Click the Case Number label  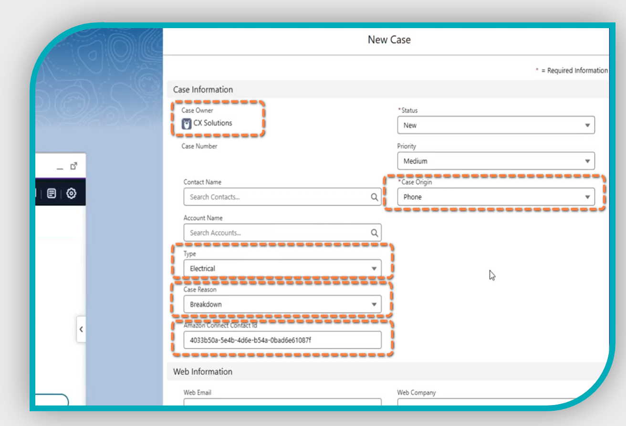199,146
